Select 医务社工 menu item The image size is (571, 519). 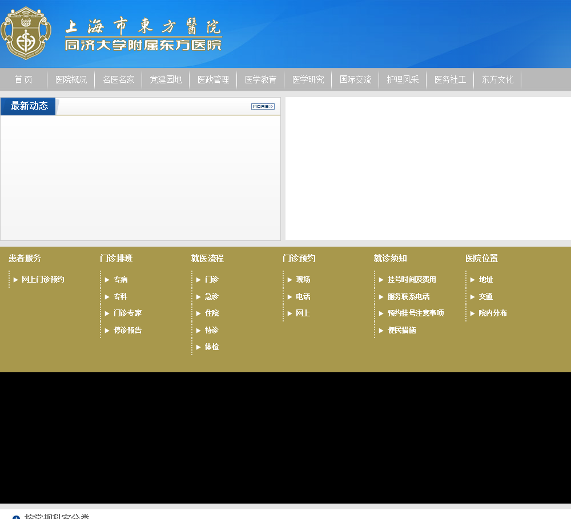point(450,79)
